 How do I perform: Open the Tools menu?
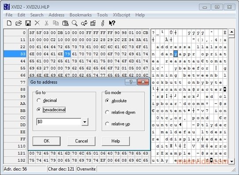point(102,15)
